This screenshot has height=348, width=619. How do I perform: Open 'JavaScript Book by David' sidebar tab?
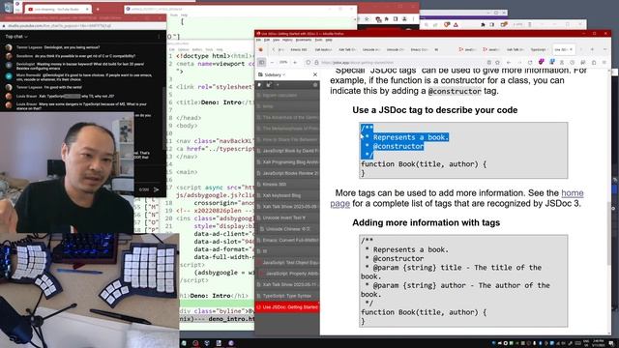pyautogui.click(x=287, y=151)
